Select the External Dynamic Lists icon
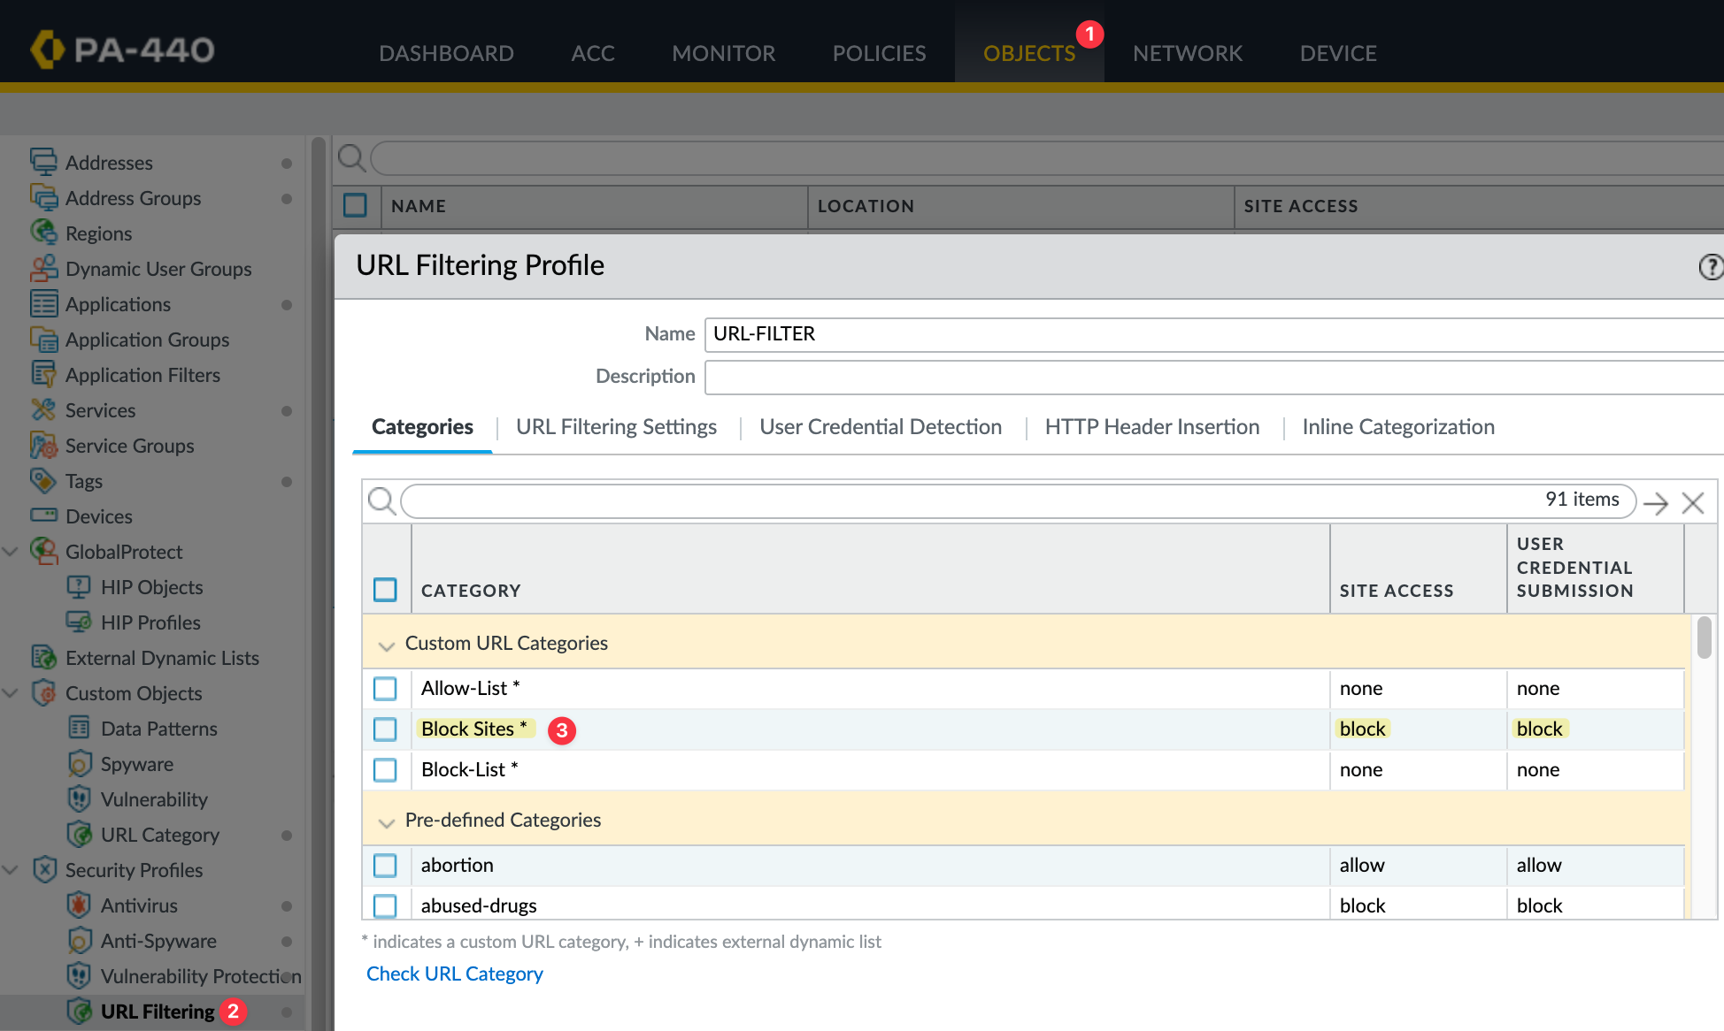The height and width of the screenshot is (1031, 1724). 42,657
